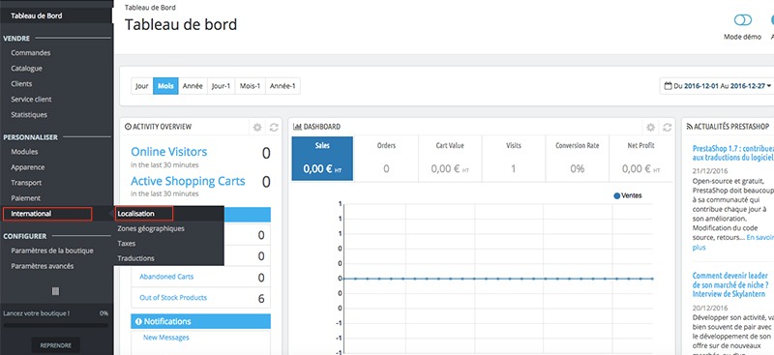Select the Visits KPI tile

click(514, 159)
